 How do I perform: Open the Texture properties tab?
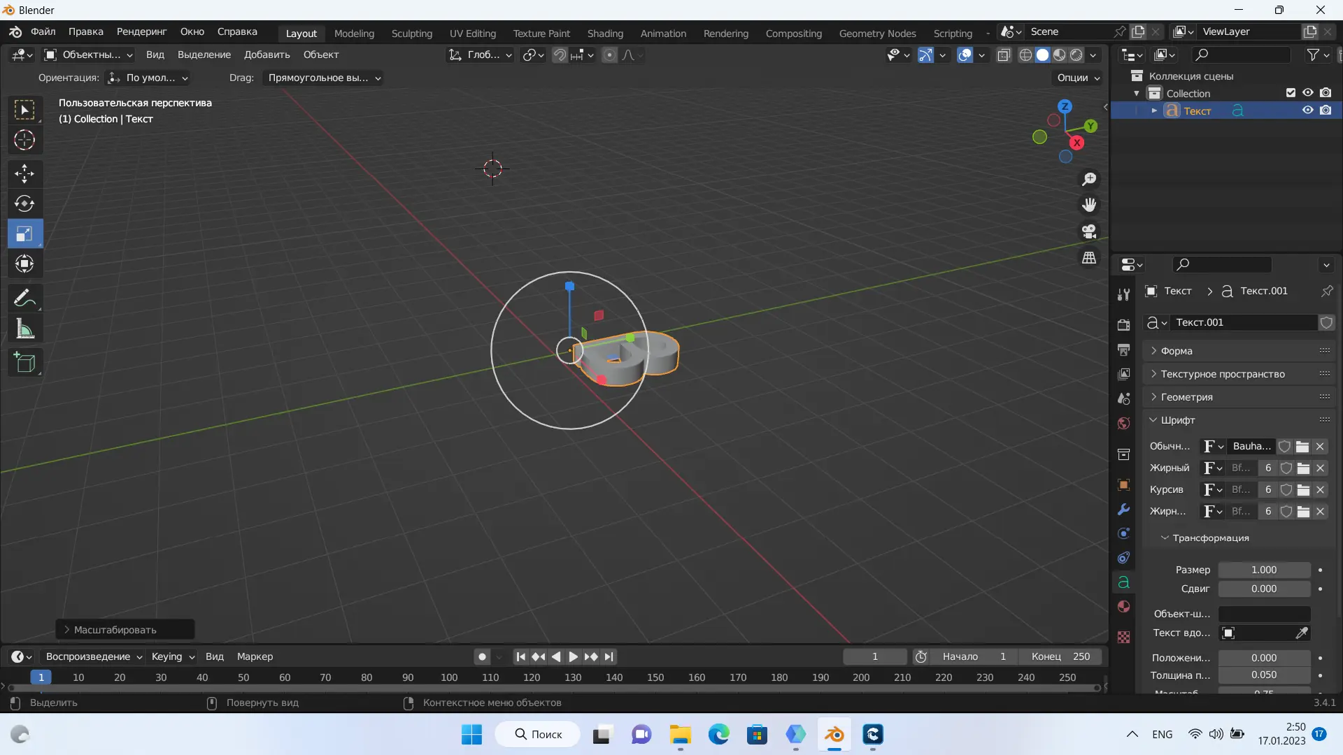point(1123,637)
